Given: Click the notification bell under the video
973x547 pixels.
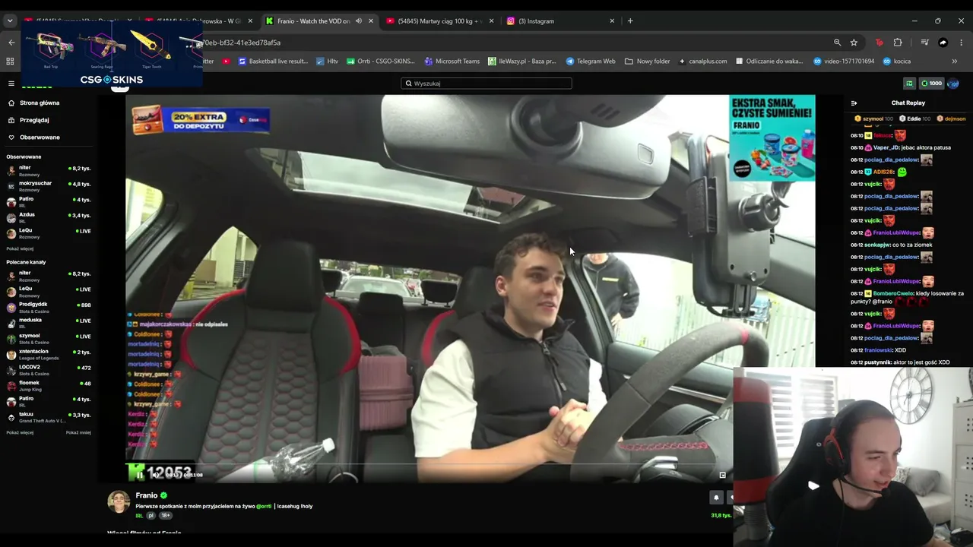Looking at the screenshot, I should point(715,497).
